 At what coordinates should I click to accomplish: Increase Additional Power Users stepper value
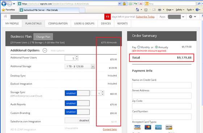(77, 57)
